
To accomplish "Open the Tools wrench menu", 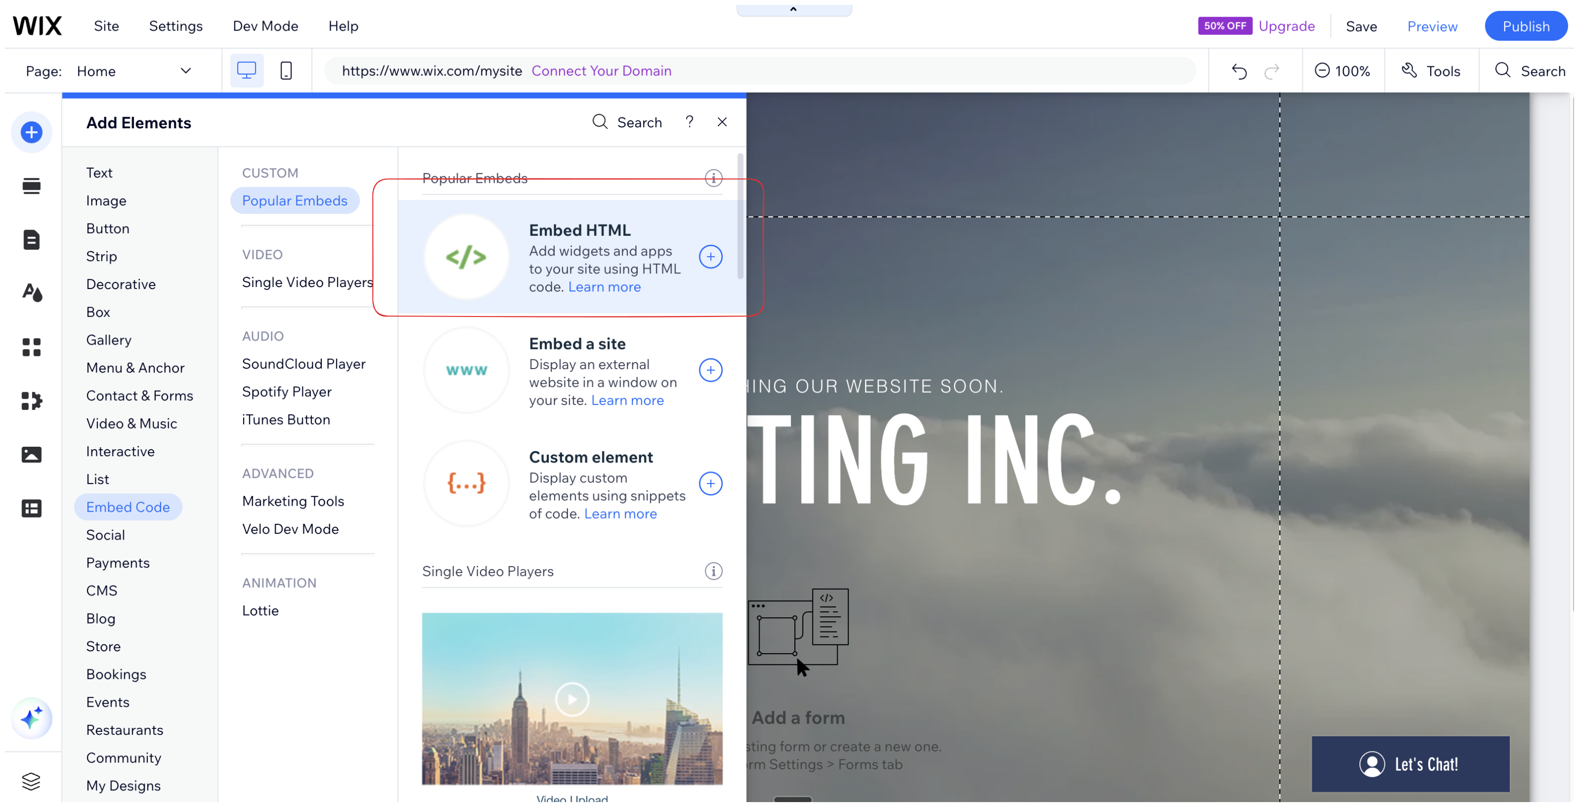I will [x=1431, y=71].
